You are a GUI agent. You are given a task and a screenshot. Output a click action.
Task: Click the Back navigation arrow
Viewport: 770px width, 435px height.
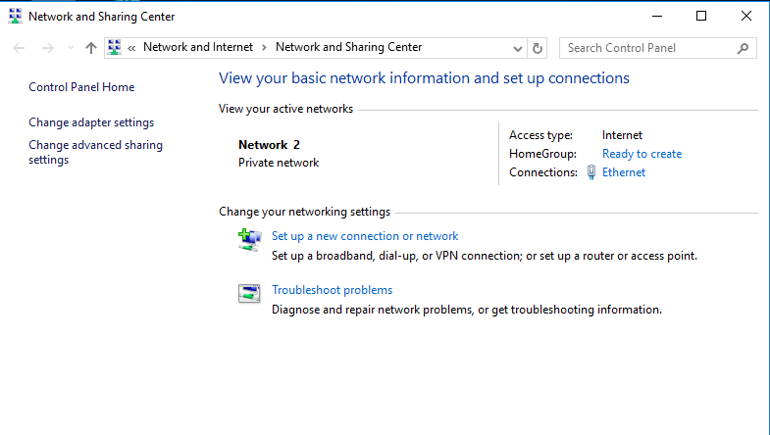[19, 48]
